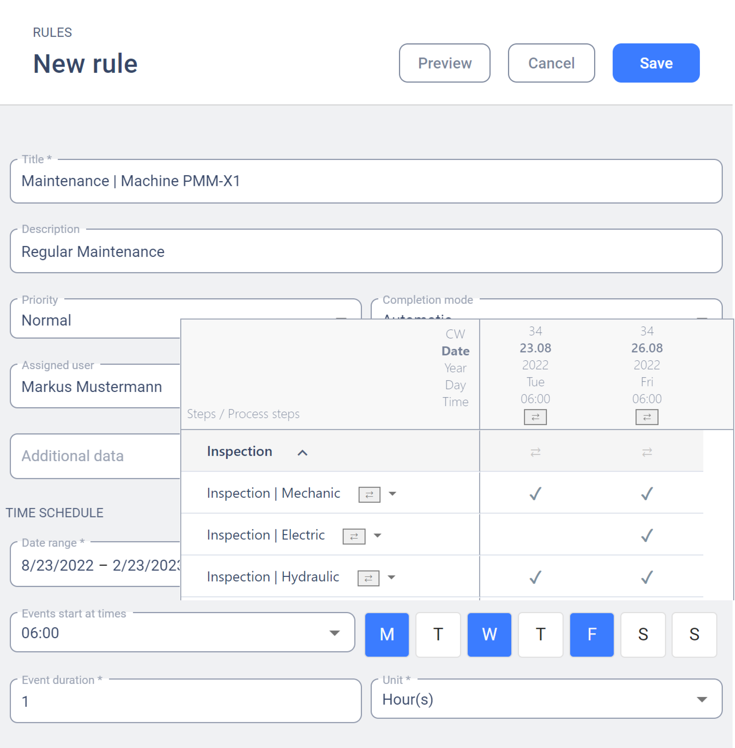Viewport: 735px width, 748px height.
Task: Select the Preview option
Action: tap(444, 63)
